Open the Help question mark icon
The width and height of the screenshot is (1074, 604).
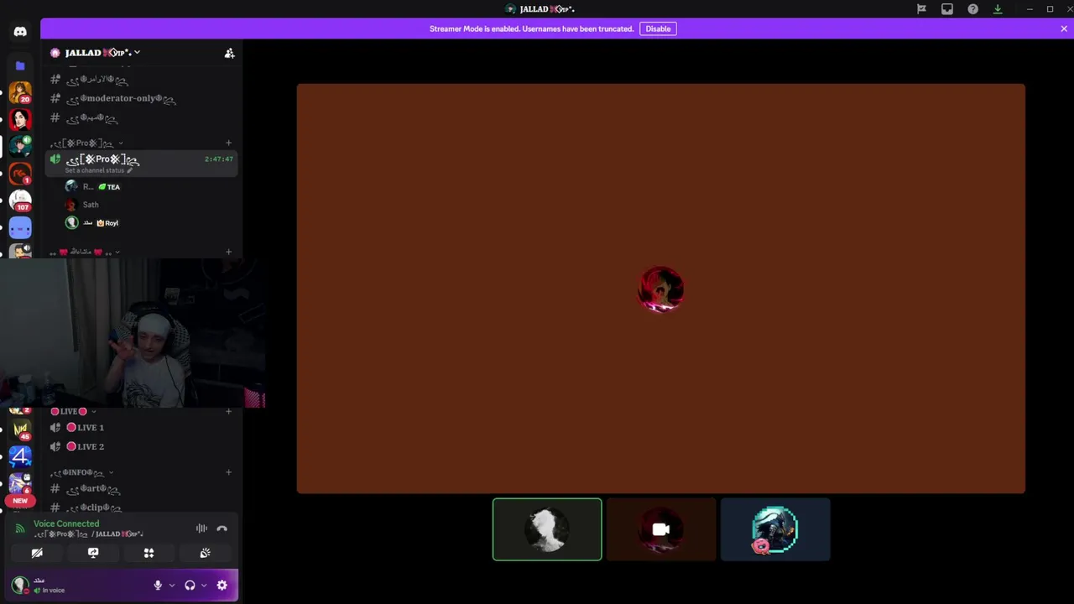pos(972,9)
